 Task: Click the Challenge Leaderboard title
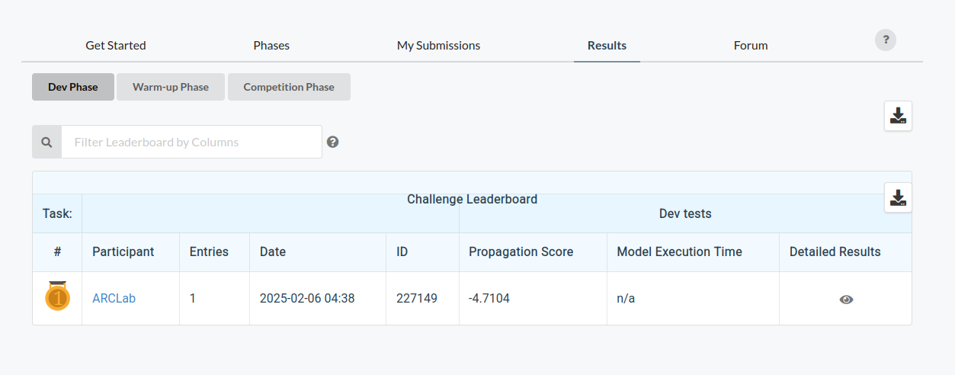[x=472, y=199]
